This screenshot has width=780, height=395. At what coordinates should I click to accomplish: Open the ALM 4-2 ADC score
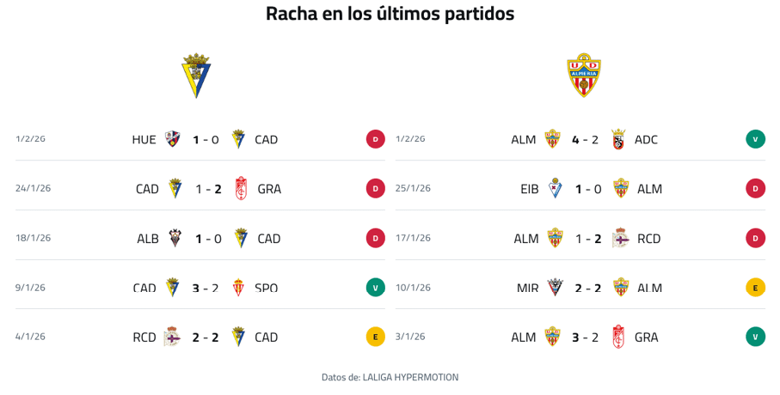585,139
